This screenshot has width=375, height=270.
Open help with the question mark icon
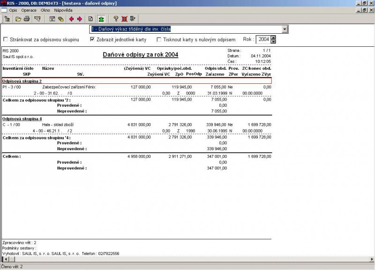(x=116, y=19)
